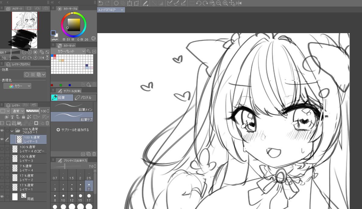Image resolution: width=362 pixels, height=209 pixels.
Task: Toggle transparent color swatch under color circle
Action: pyautogui.click(x=55, y=39)
